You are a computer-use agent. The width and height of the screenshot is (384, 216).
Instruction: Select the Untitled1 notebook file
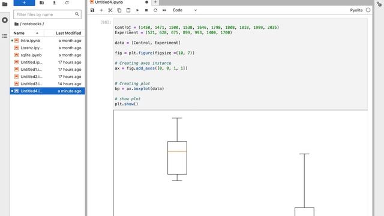tap(47, 70)
